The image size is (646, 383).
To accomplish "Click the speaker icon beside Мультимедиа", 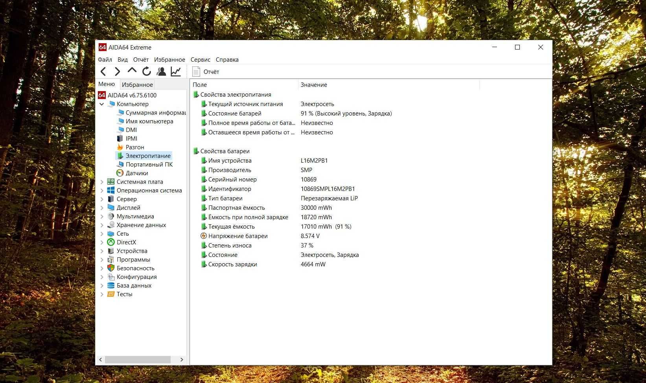I will coord(111,216).
